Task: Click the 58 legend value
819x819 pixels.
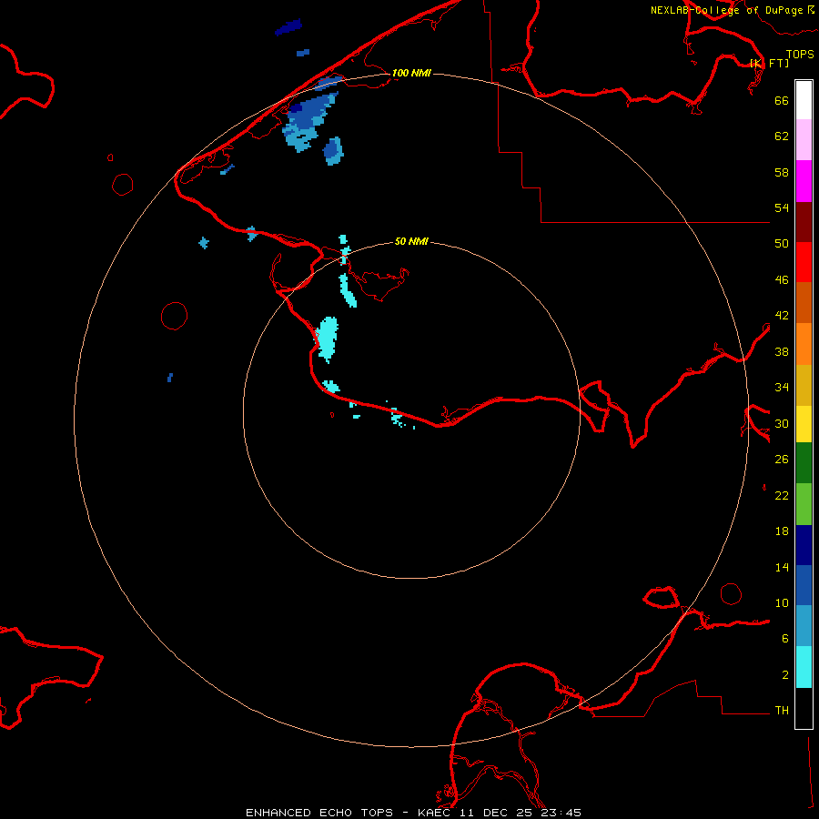Action: point(782,172)
